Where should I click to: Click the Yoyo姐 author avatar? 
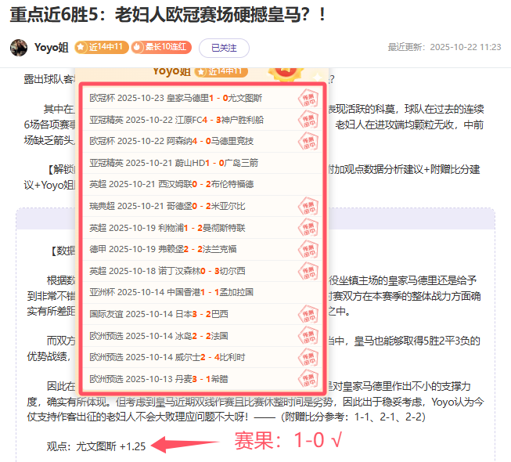19,47
